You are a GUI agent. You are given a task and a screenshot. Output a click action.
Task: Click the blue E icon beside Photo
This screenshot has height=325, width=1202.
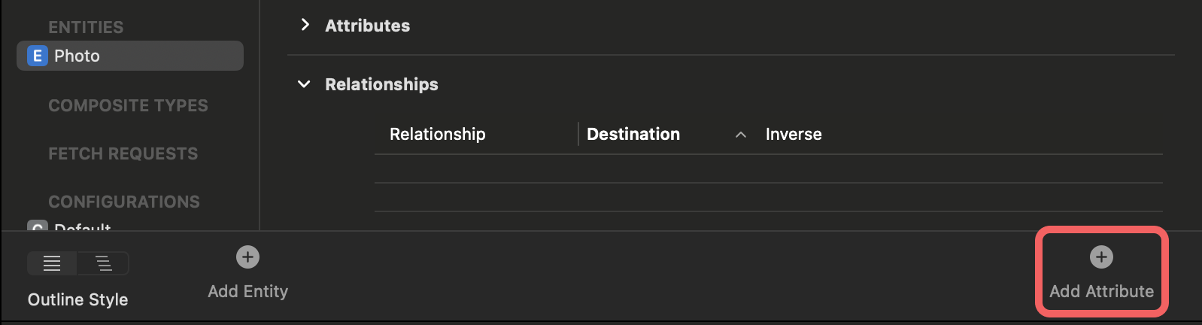37,56
